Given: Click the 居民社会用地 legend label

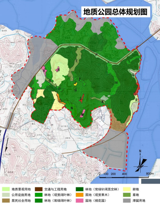Looking at the screenshot, I should [21, 201].
